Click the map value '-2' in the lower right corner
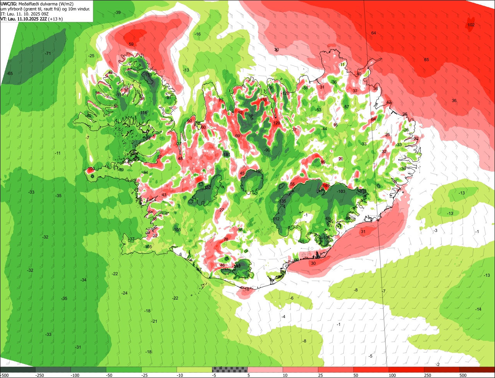The image size is (495, 378). 438,365
